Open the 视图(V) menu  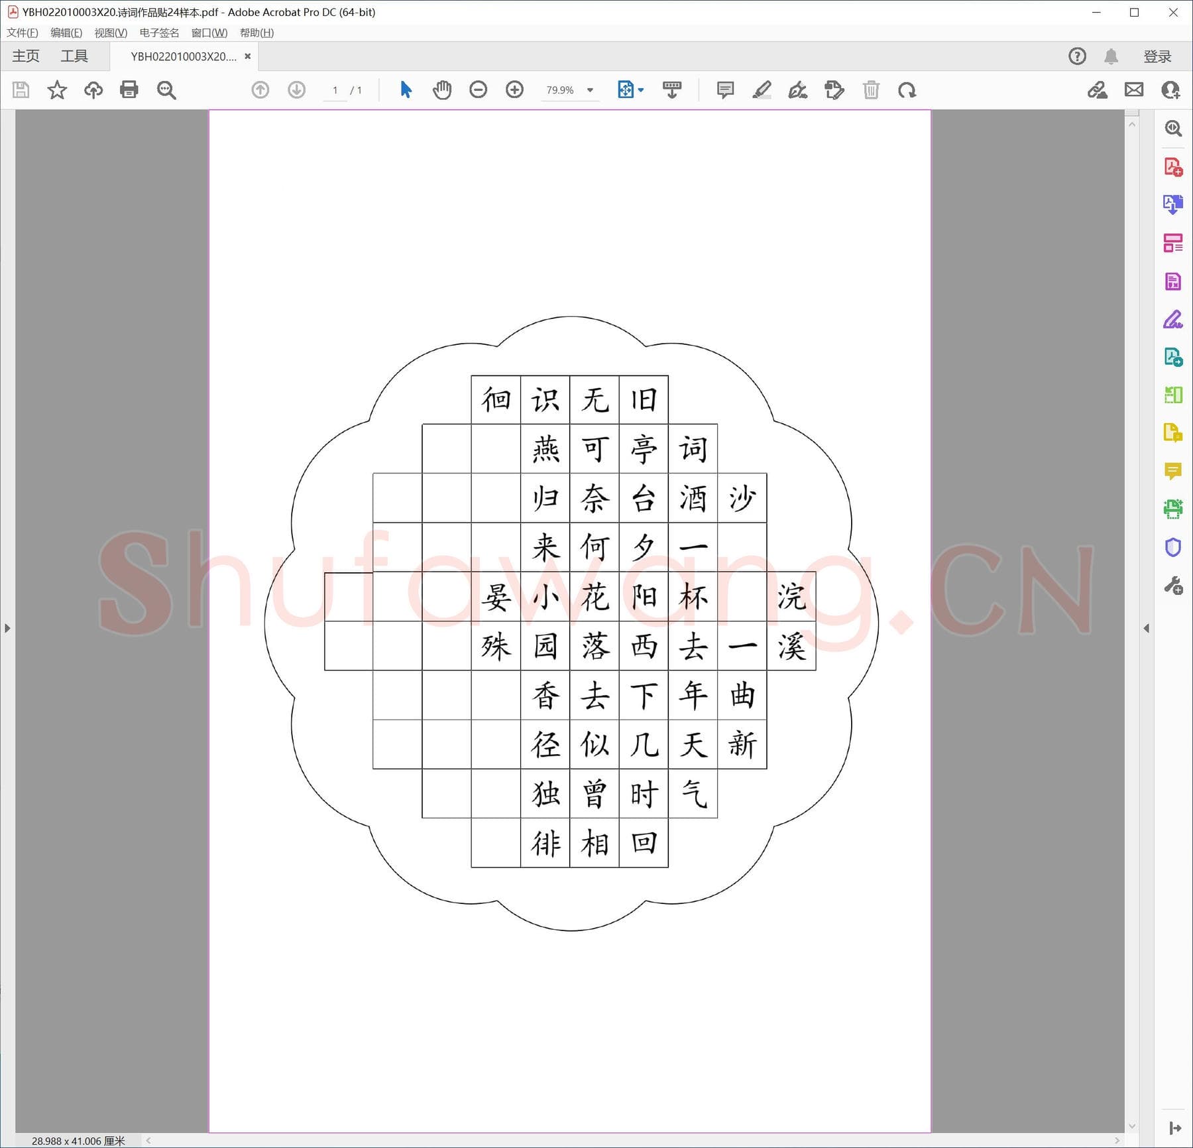click(111, 32)
